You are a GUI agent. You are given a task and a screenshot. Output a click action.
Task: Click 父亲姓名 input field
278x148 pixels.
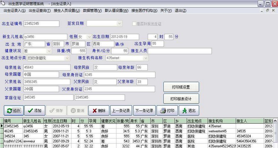[x=47, y=82]
